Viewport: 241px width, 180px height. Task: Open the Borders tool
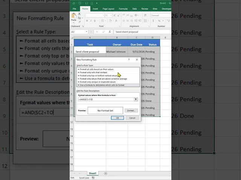pyautogui.click(x=102, y=21)
